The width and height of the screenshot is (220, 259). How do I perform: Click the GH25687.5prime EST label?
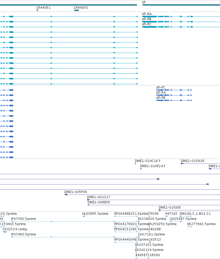pos(183,219)
